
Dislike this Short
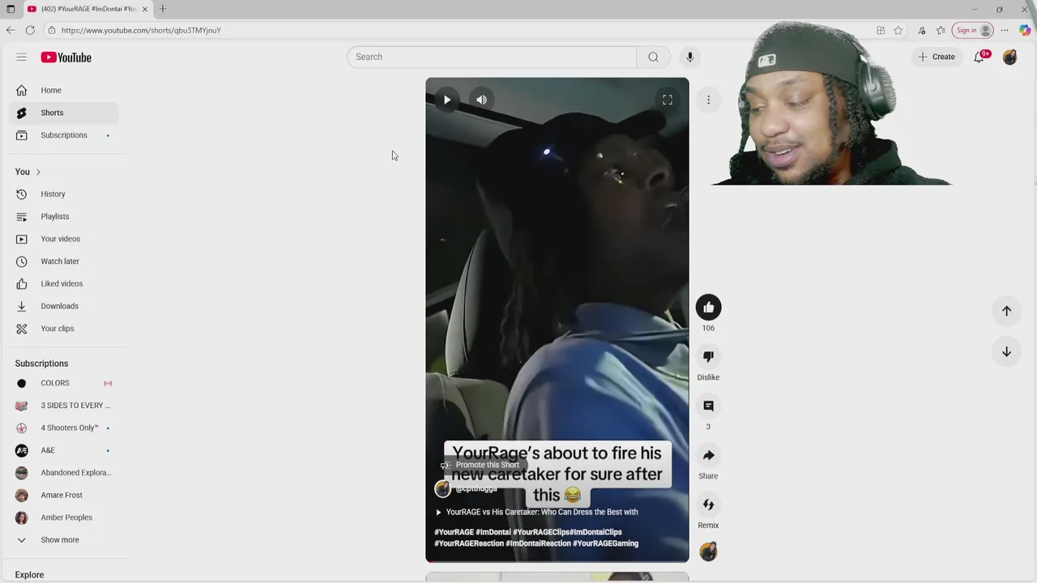click(x=708, y=356)
